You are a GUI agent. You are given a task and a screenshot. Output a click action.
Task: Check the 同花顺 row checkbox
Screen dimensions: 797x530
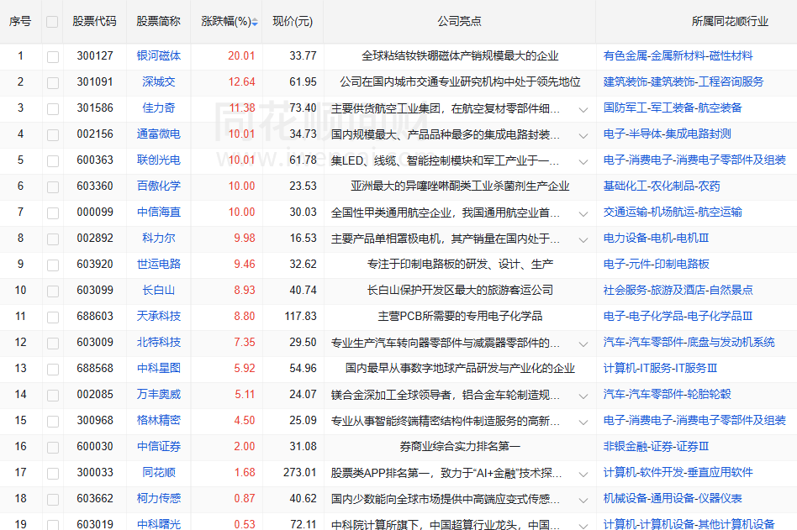[53, 474]
